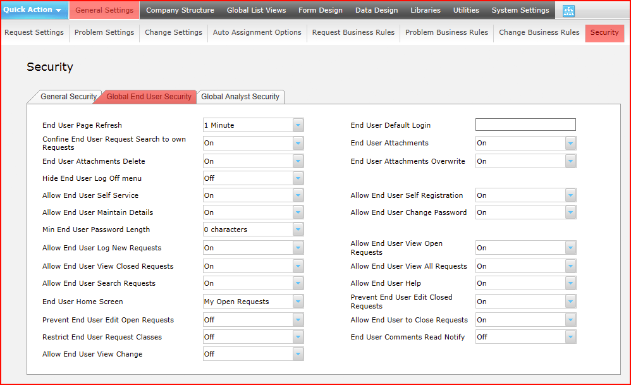Open Change Business Rules

click(x=539, y=33)
